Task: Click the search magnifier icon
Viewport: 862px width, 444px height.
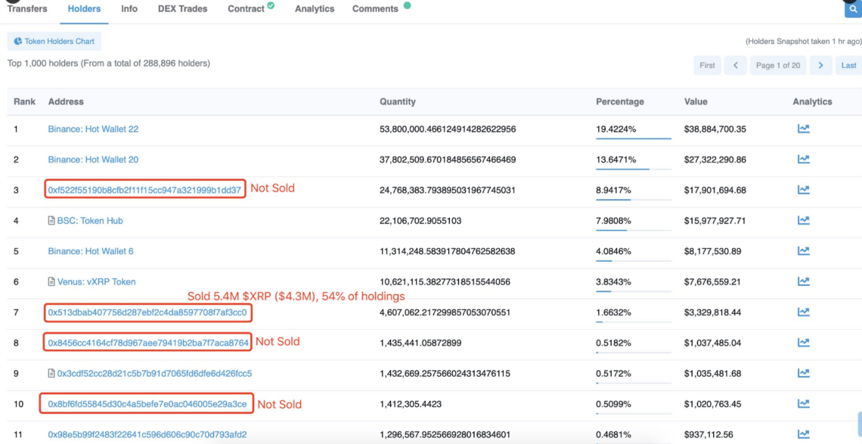Action: point(853,9)
